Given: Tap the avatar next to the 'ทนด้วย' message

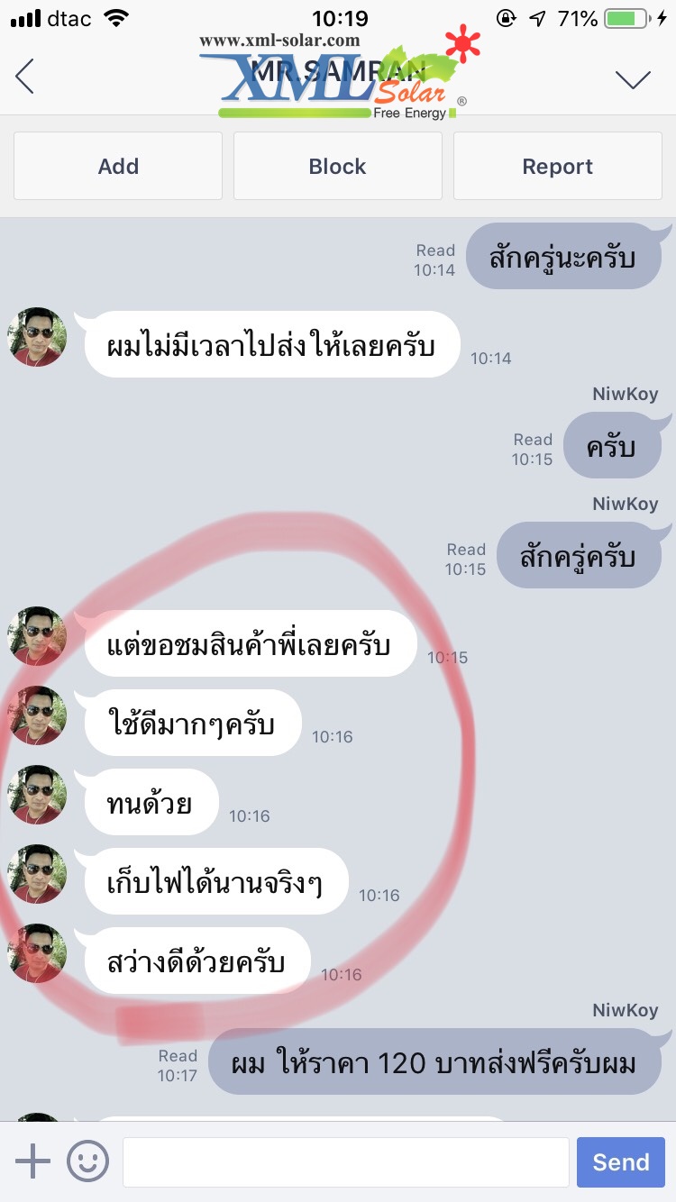Looking at the screenshot, I should coord(38,795).
